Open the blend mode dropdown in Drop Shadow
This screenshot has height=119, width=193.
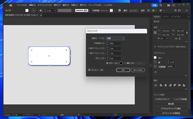click(115, 38)
